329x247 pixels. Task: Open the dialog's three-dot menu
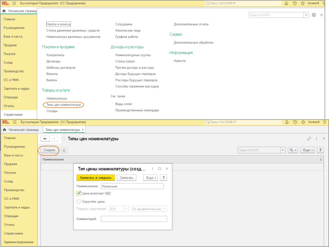coord(152,169)
